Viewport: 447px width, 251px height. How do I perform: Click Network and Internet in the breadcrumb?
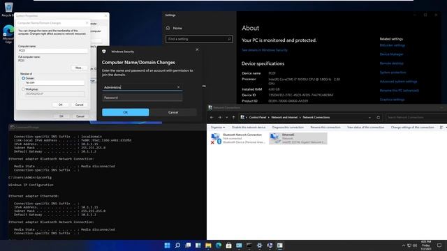(284, 117)
